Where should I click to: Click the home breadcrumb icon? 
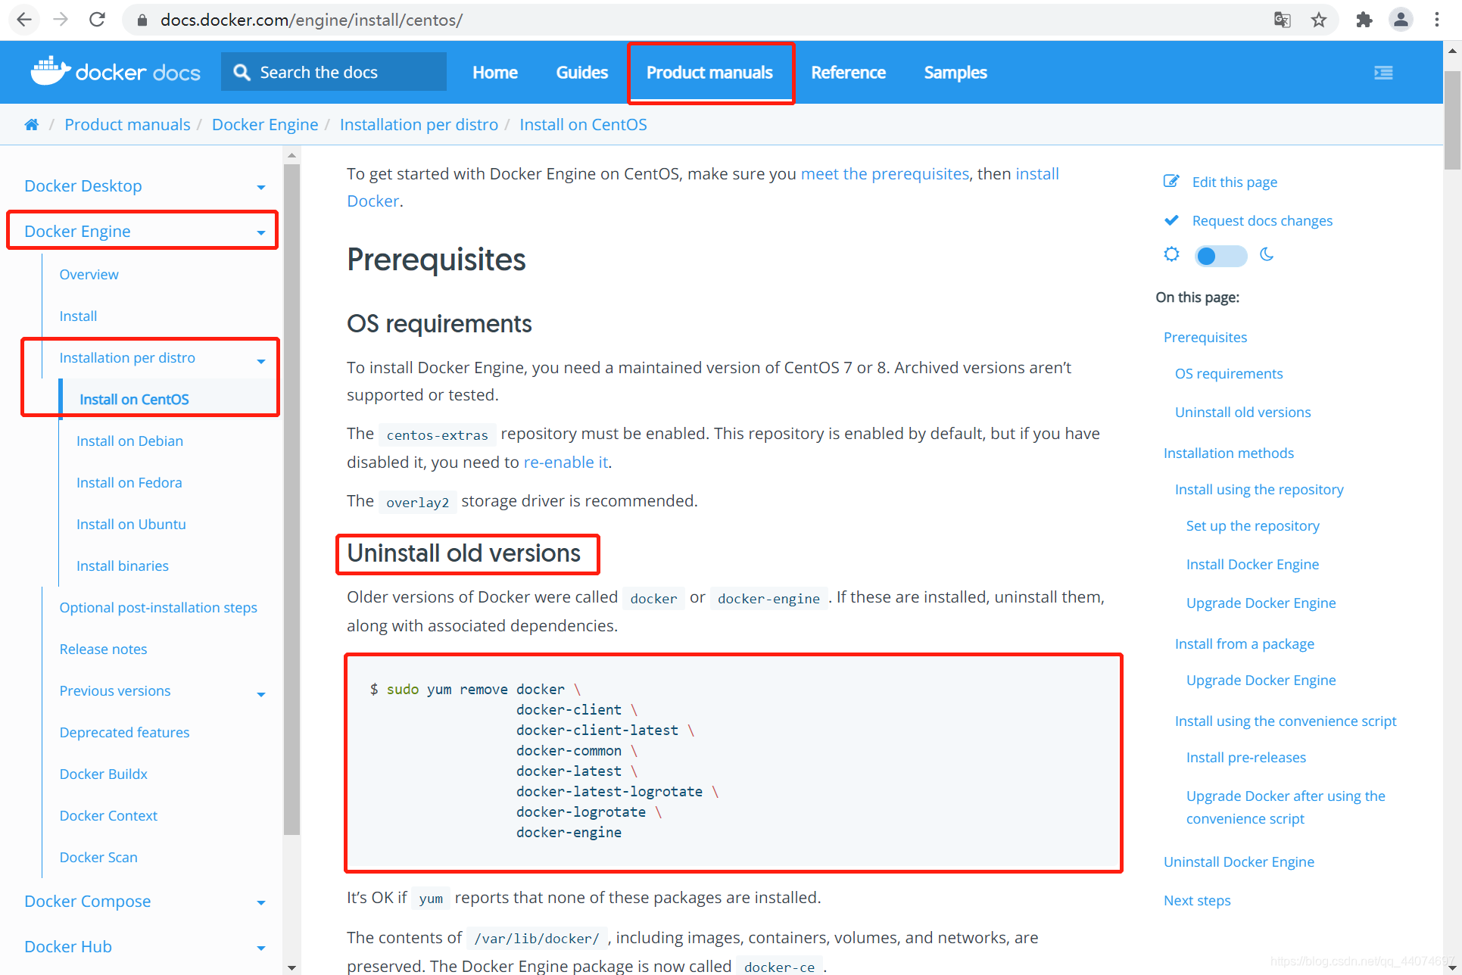coord(31,125)
